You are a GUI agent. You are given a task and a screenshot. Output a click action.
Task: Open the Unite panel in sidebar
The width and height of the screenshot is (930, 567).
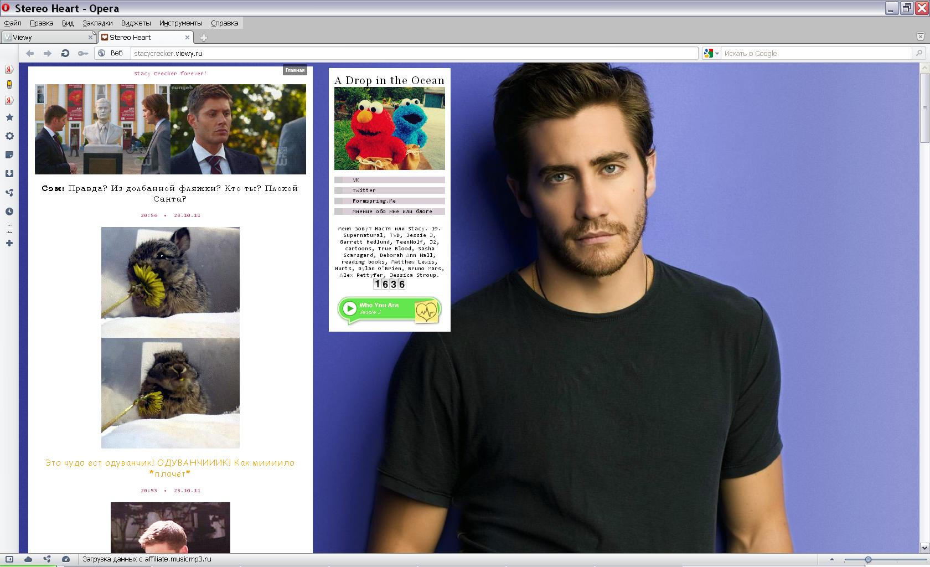click(9, 193)
